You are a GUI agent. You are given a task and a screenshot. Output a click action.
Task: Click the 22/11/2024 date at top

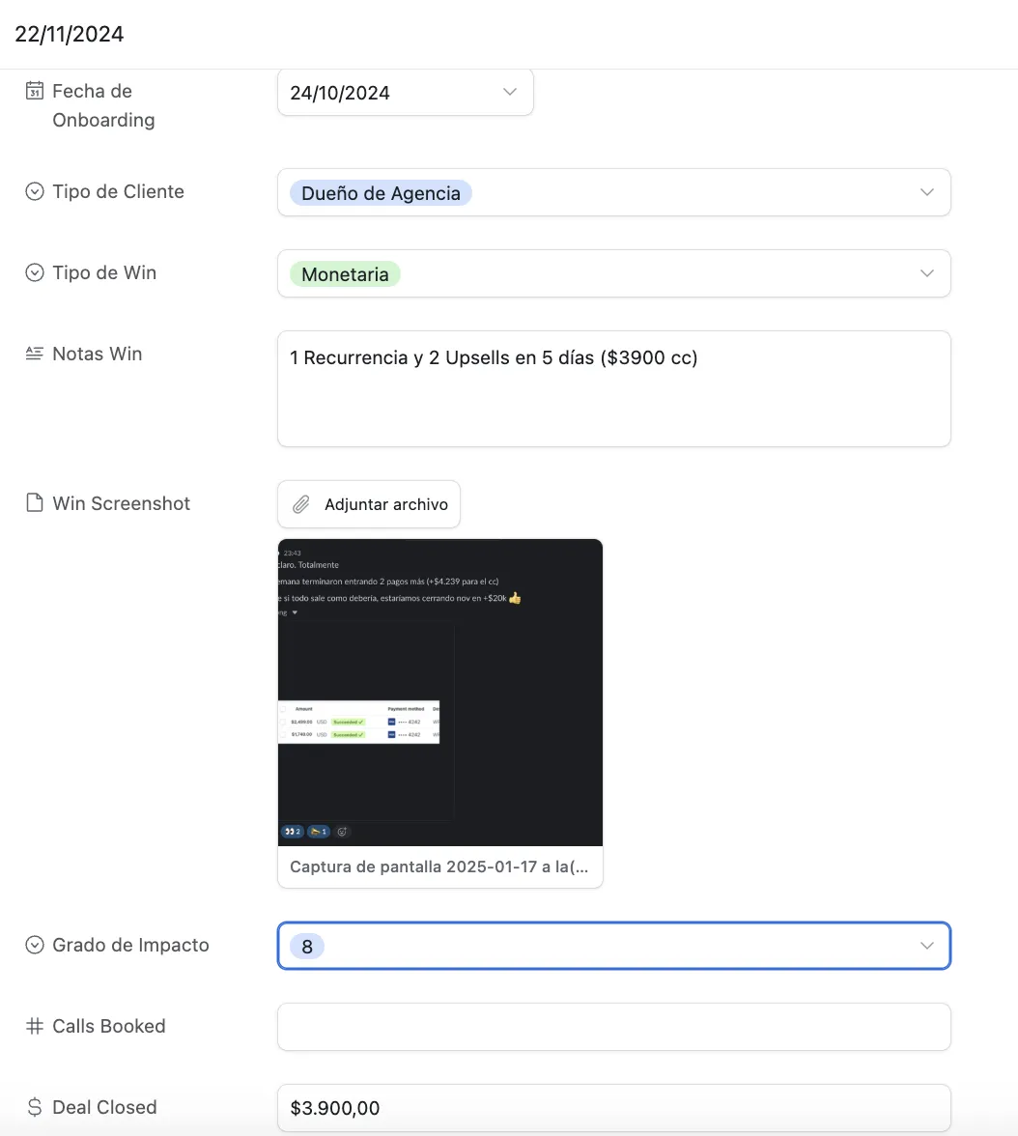tap(70, 34)
